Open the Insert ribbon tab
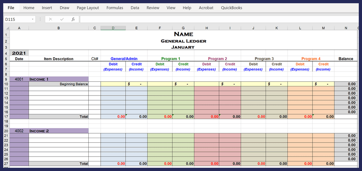The height and width of the screenshot is (171, 362). [47, 8]
